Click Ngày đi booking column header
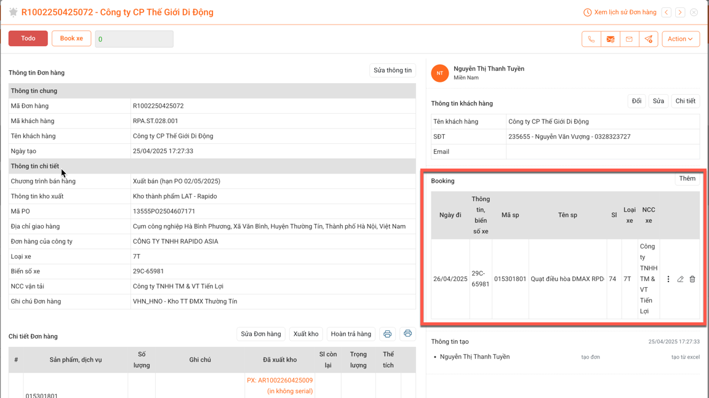This screenshot has height=398, width=709. pyautogui.click(x=451, y=215)
